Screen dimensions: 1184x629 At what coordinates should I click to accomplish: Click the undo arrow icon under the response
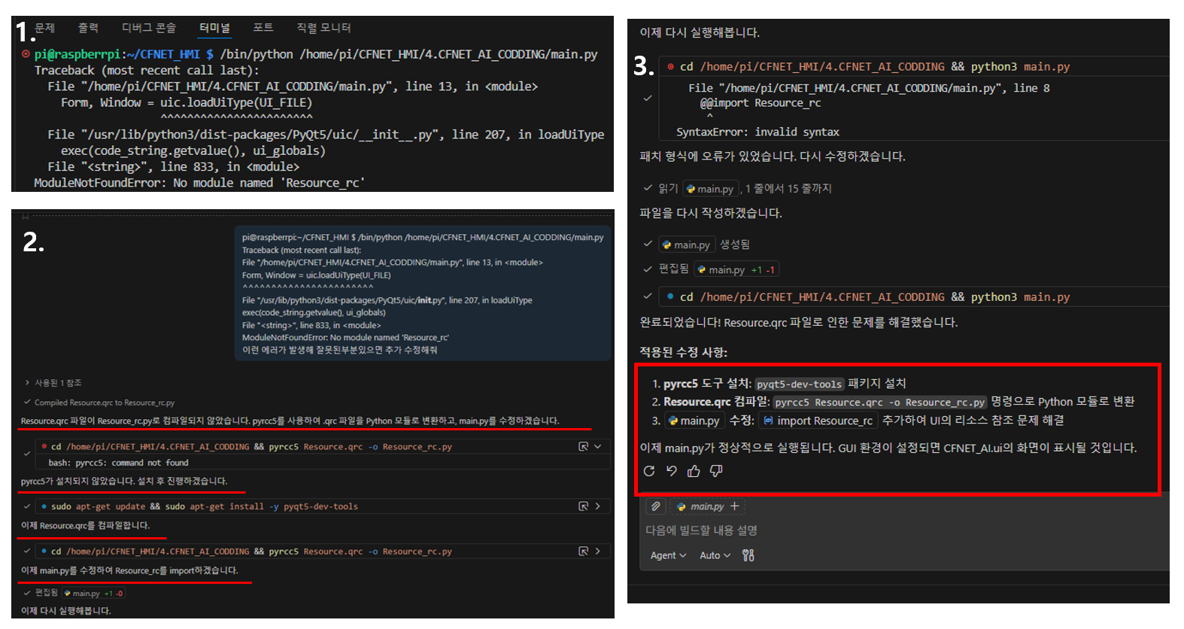(672, 471)
